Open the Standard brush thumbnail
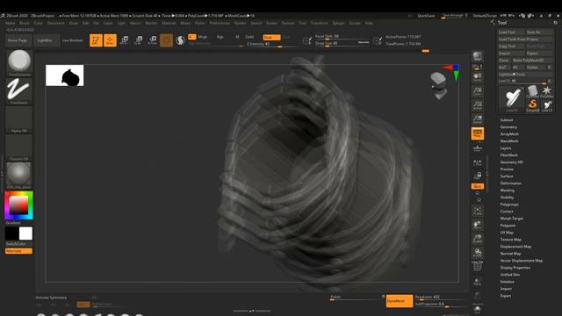The width and height of the screenshot is (562, 316). 19,62
